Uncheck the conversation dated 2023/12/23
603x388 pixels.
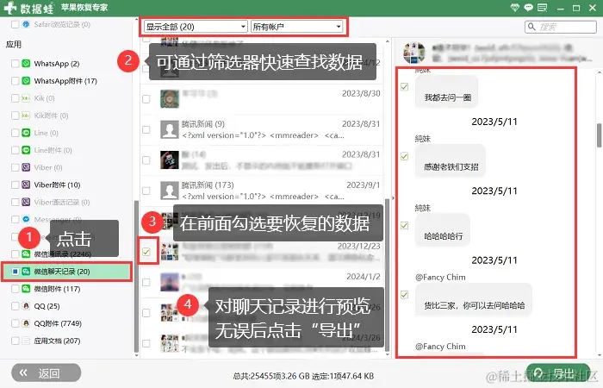(x=146, y=252)
